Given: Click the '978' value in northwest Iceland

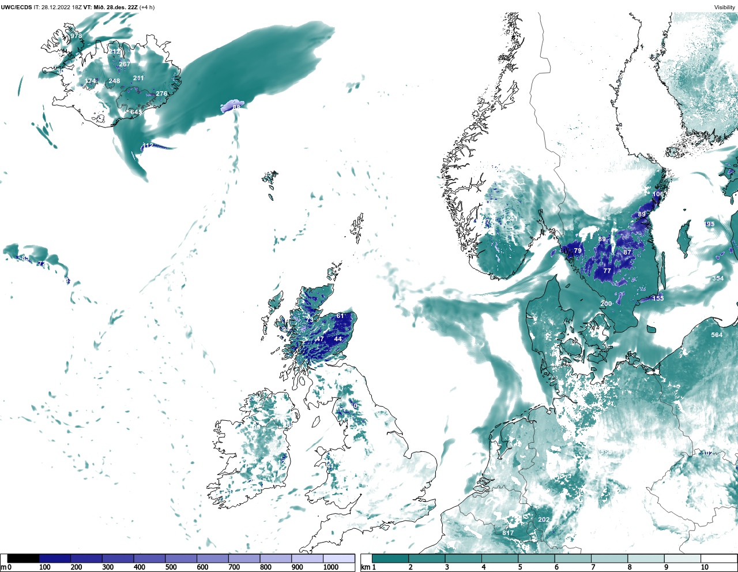Looking at the screenshot, I should point(76,36).
